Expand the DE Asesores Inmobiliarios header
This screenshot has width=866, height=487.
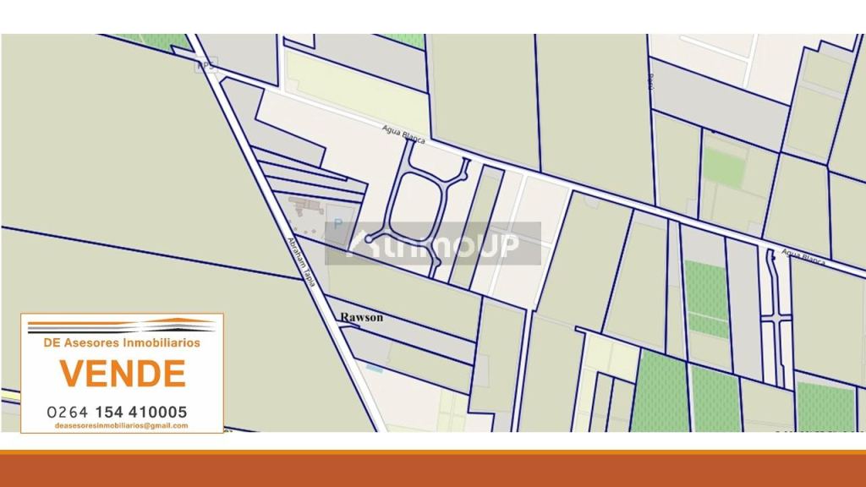pos(121,343)
